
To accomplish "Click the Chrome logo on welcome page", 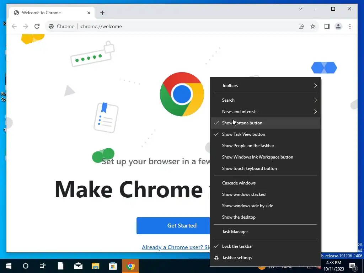I will point(182,94).
